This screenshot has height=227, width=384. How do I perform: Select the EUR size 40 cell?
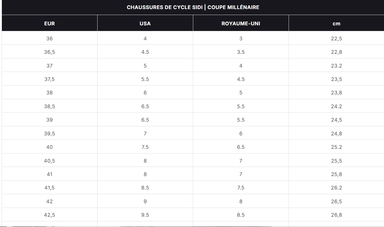[x=50, y=147]
